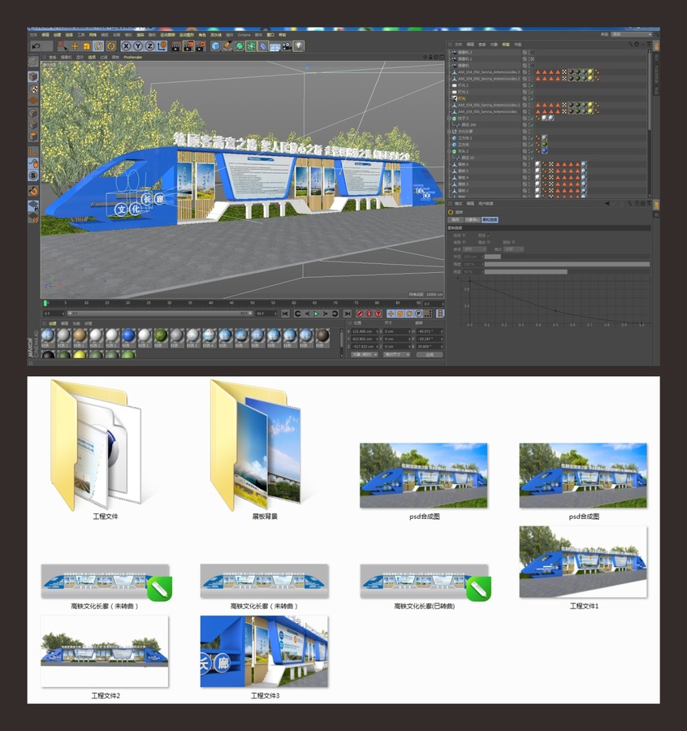The height and width of the screenshot is (731, 687).
Task: Open the 标签 menu in Object Manager
Action: point(506,45)
